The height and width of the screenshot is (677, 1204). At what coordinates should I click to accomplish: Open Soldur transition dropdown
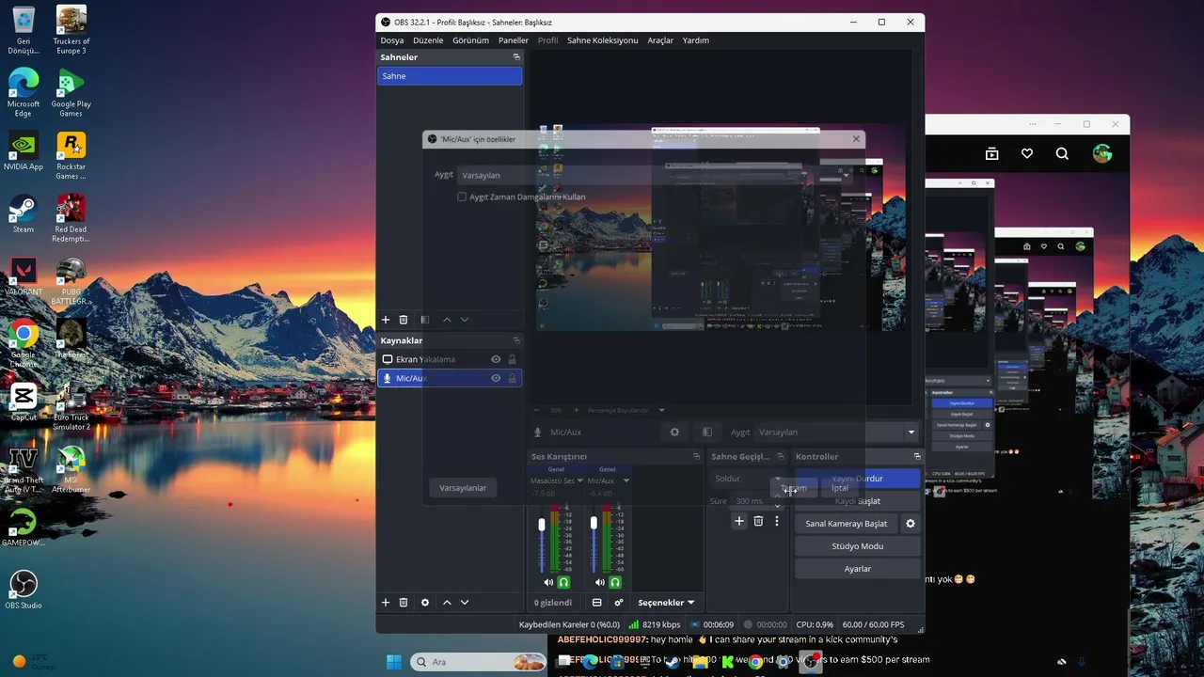[748, 479]
